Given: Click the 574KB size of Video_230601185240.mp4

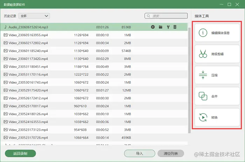Looking at the screenshot, I should tap(126, 51).
